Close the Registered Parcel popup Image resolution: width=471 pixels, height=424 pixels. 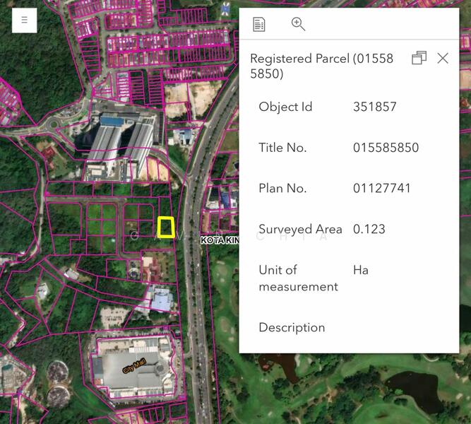(x=443, y=58)
